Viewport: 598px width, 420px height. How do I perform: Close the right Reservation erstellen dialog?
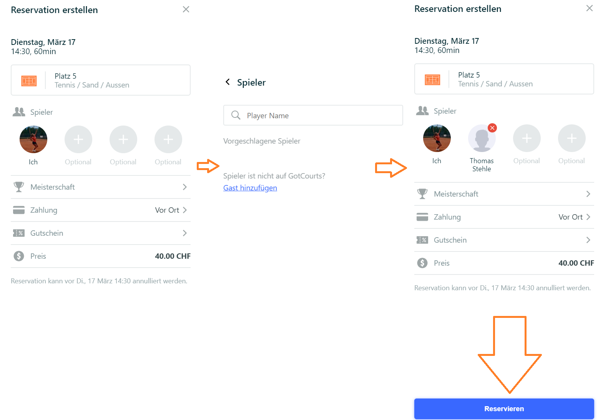tap(590, 8)
